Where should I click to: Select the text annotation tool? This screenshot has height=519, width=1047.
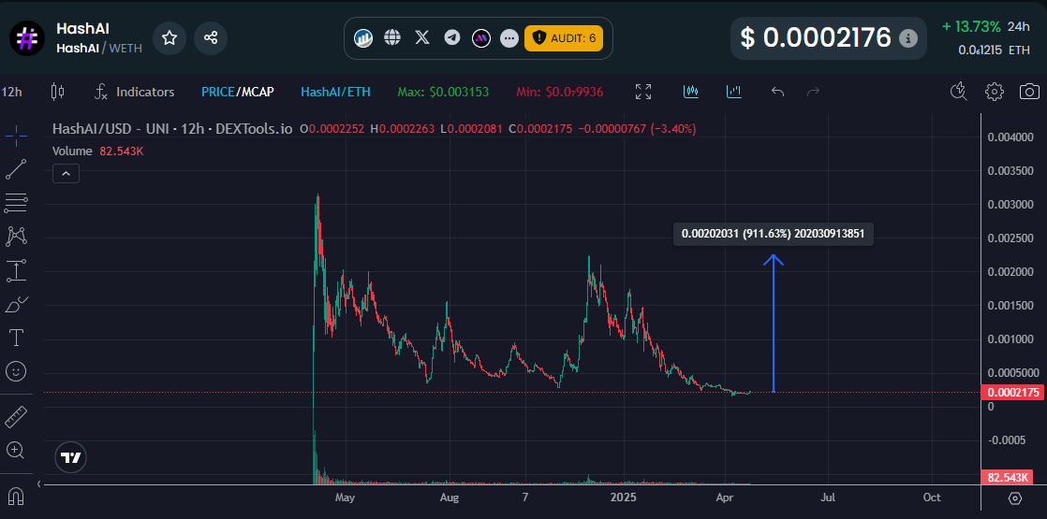tap(16, 338)
